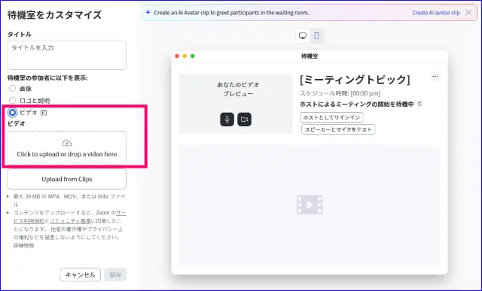Click the 保存 button
Viewport: 482px width, 291px height.
click(115, 274)
